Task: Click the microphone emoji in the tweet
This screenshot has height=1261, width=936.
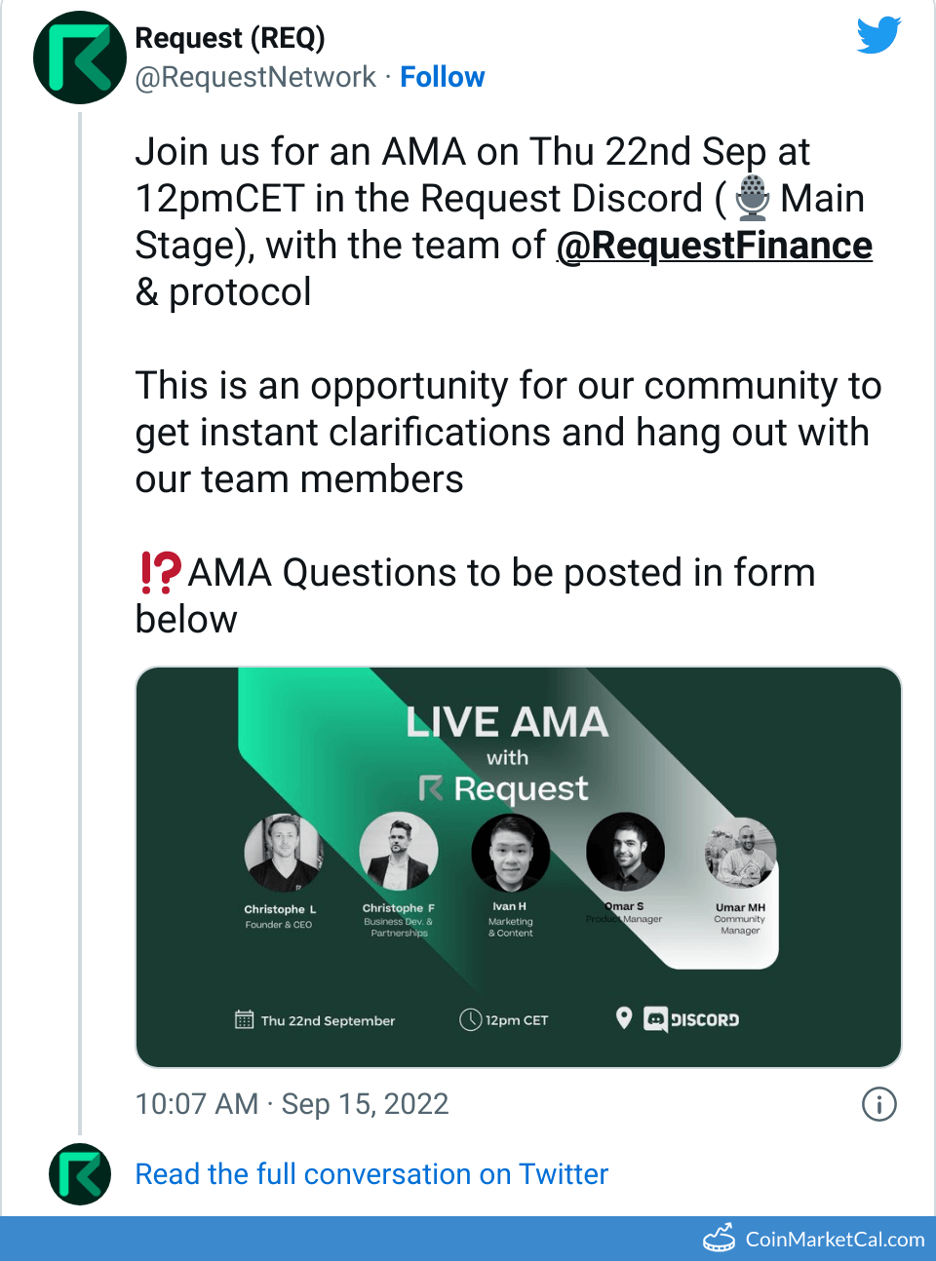Action: pyautogui.click(x=752, y=198)
